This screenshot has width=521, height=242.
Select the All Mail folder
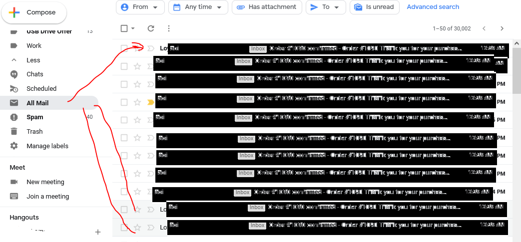(x=49, y=103)
